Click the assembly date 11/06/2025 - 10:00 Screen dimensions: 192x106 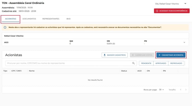point(25,8)
